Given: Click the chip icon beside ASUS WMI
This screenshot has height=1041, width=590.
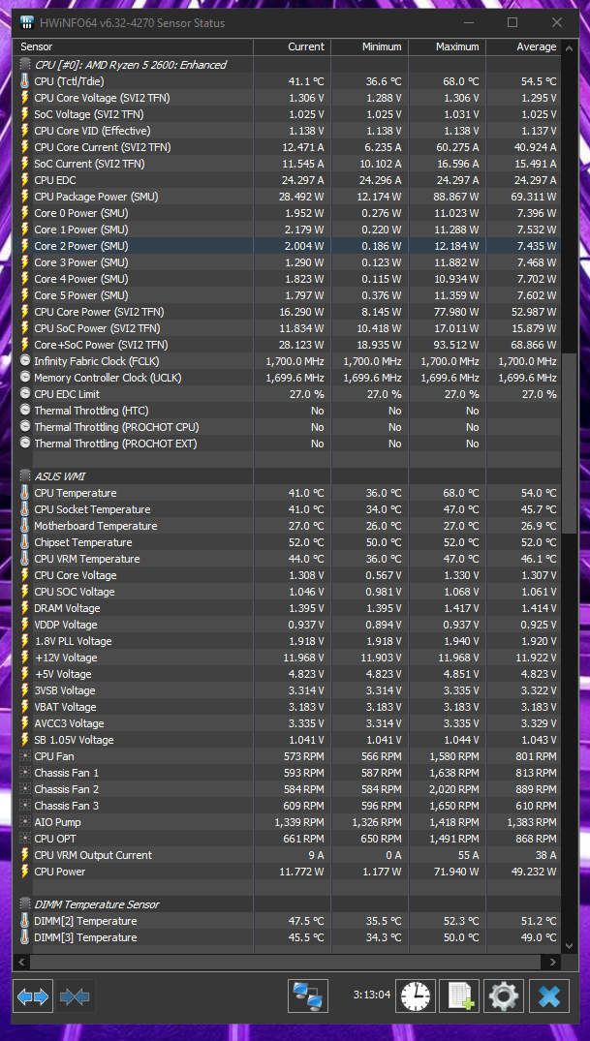Looking at the screenshot, I should click(24, 476).
